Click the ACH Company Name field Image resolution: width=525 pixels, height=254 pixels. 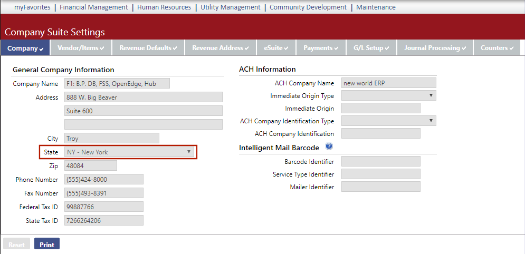(x=388, y=83)
